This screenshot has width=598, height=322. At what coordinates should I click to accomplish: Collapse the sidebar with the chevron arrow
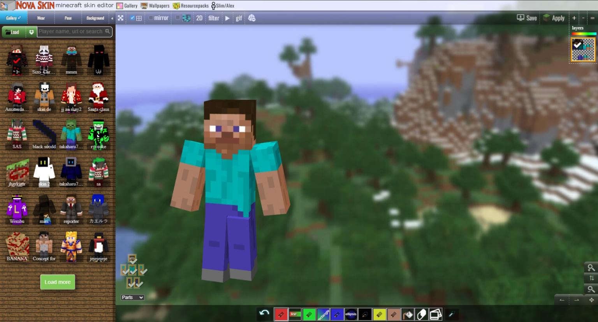pos(113,17)
